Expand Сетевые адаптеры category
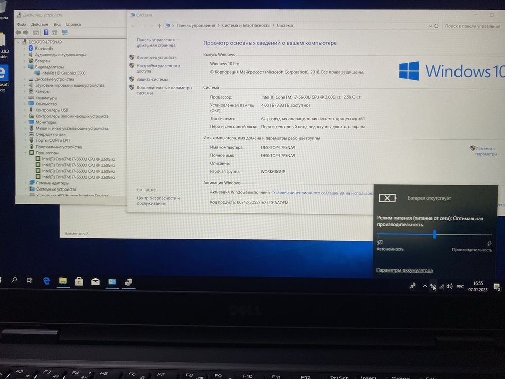Image resolution: width=505 pixels, height=379 pixels. coord(25,183)
